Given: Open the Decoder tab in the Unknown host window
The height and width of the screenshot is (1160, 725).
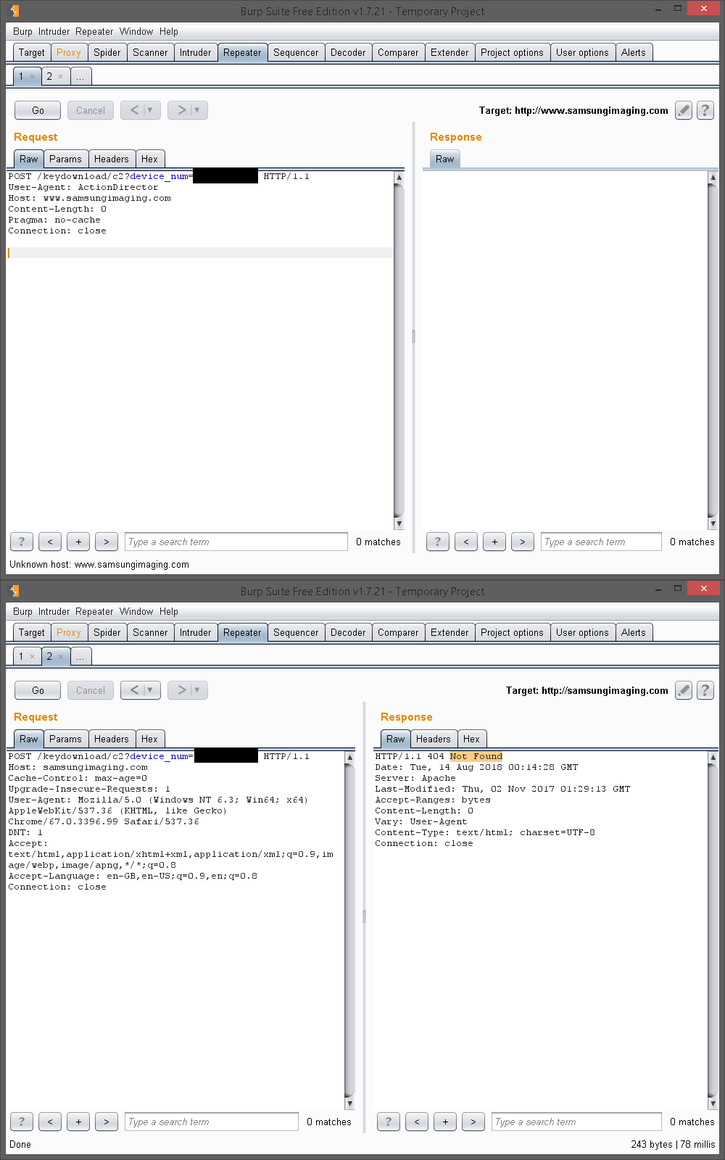Looking at the screenshot, I should tap(348, 52).
